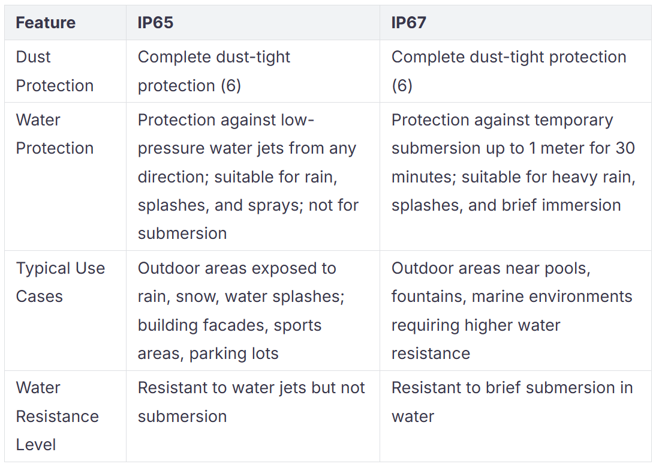659x470 pixels.
Task: Select the Typical Use Cases row label
Action: tap(60, 282)
